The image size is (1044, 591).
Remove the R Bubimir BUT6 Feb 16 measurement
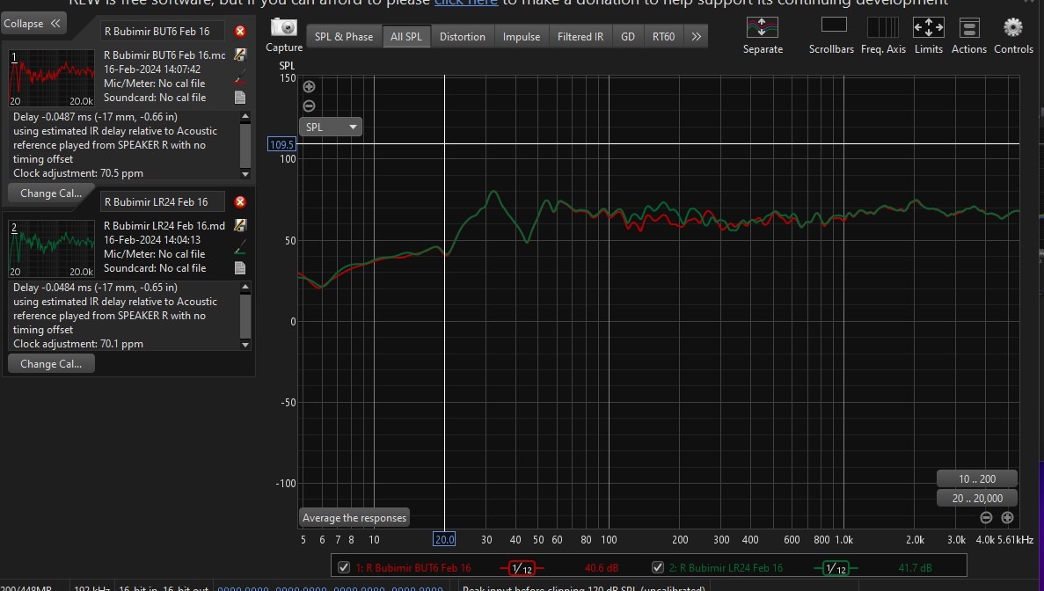(240, 32)
